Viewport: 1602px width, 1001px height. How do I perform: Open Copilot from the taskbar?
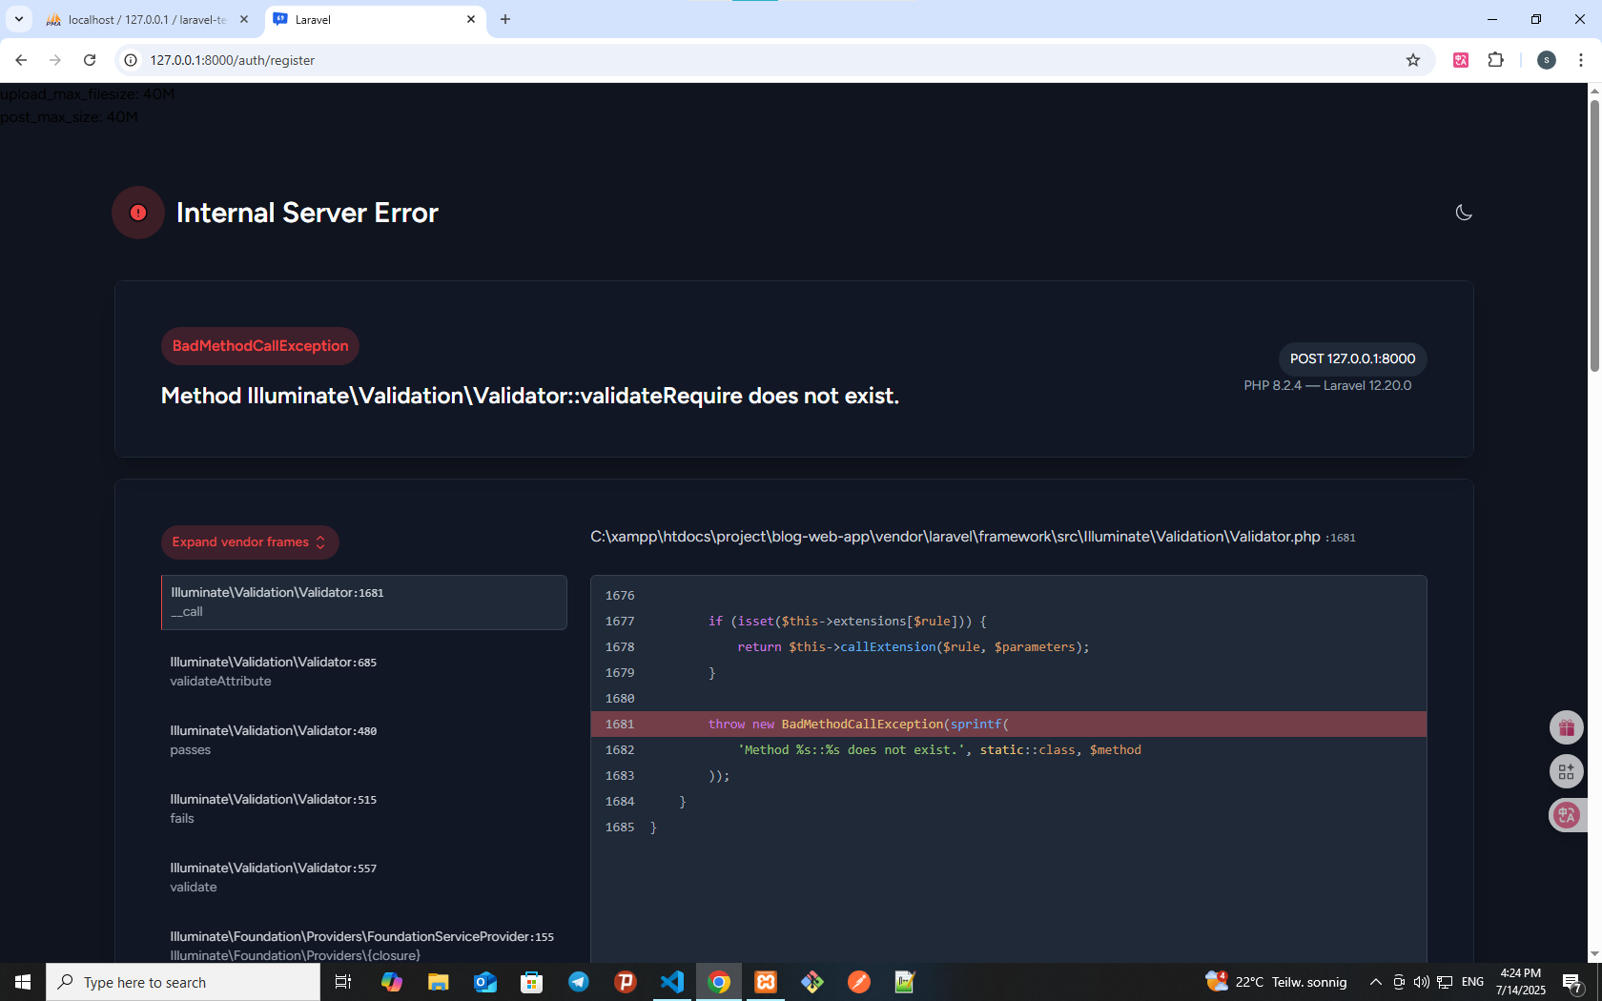(x=391, y=982)
